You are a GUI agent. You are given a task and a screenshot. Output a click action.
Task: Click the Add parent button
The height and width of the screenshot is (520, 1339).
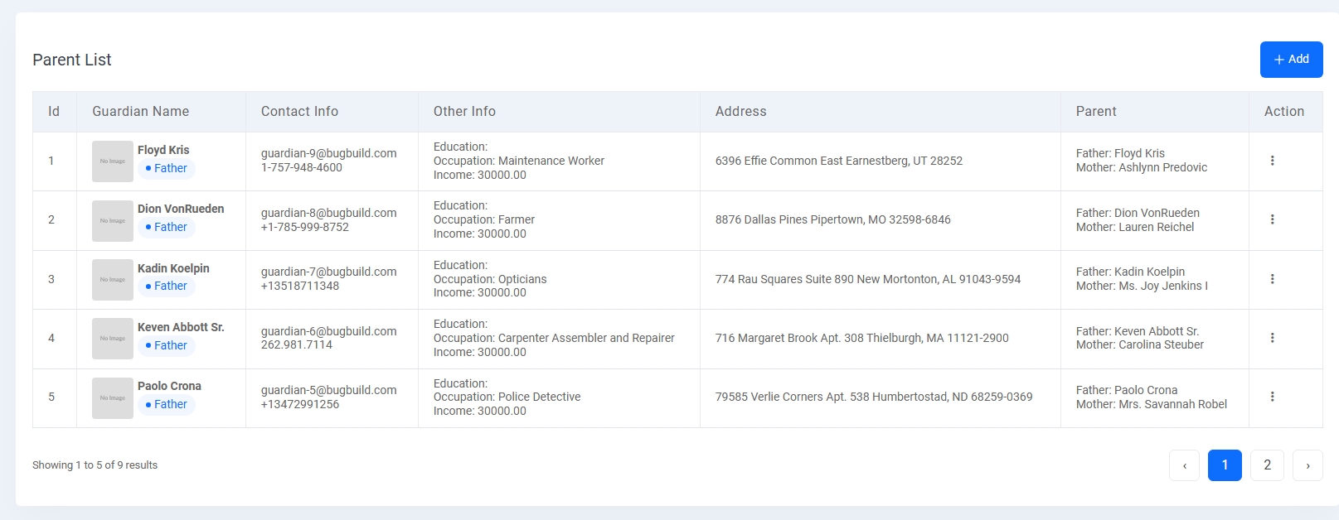coord(1291,60)
